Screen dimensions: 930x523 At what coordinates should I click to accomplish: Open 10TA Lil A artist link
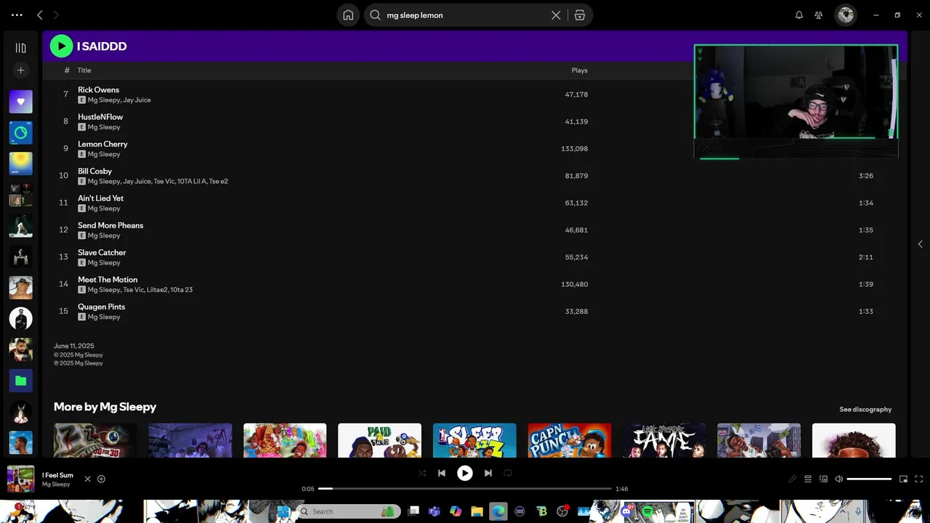click(x=192, y=182)
